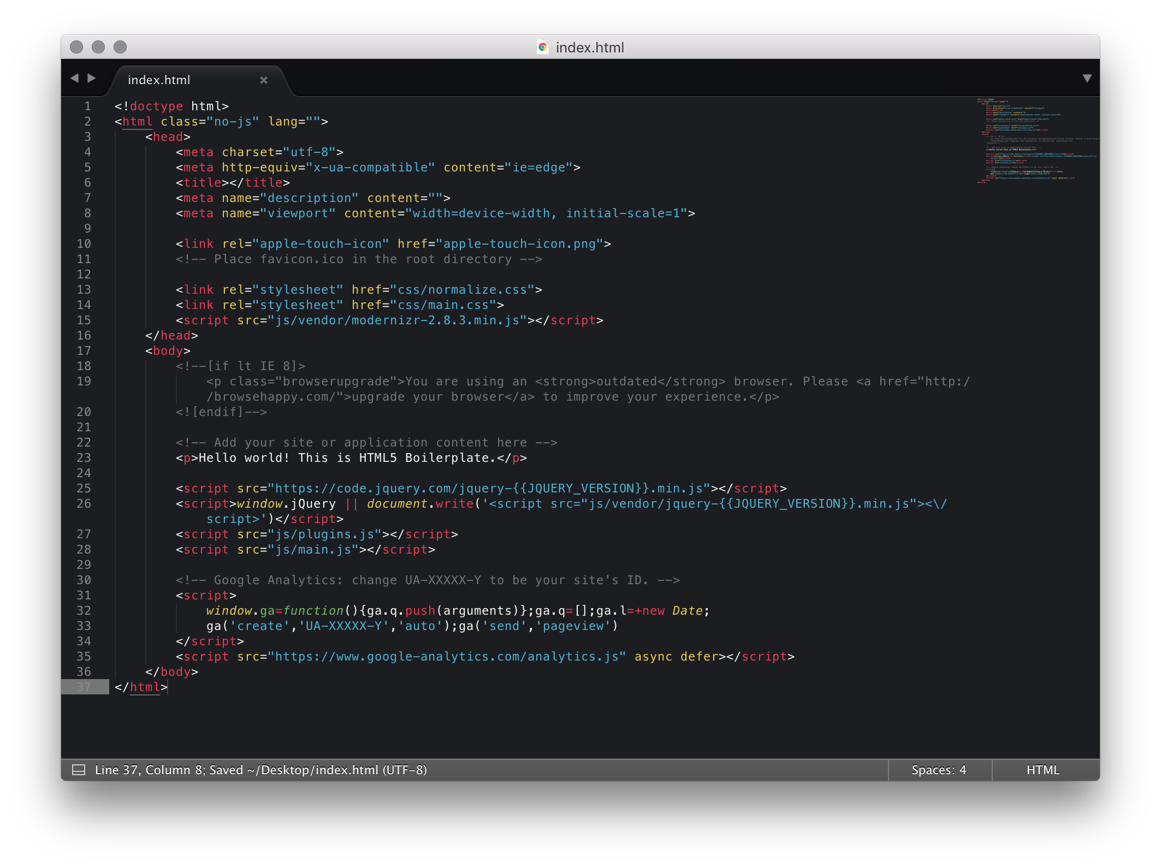Click the closing head tag on line 16
The height and width of the screenshot is (868, 1161).
tap(171, 335)
